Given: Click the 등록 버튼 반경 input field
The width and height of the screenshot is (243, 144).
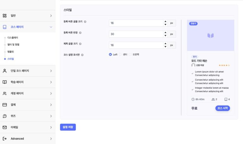Looking at the screenshot, I should click(136, 34).
